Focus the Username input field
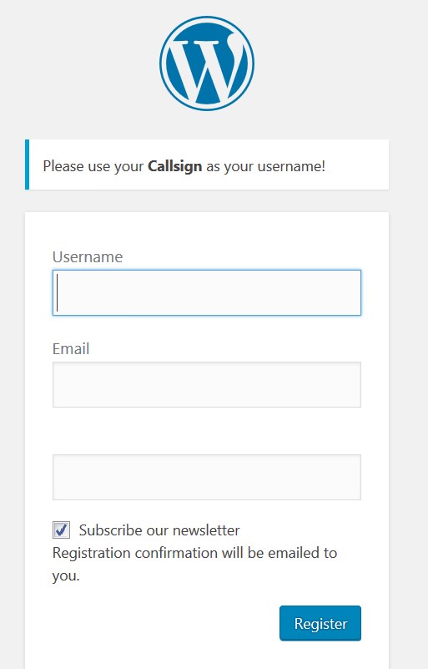This screenshot has height=669, width=428. (x=207, y=292)
